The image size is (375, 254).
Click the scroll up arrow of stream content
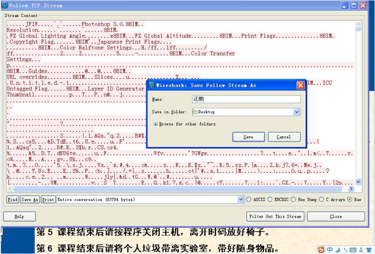pyautogui.click(x=358, y=24)
